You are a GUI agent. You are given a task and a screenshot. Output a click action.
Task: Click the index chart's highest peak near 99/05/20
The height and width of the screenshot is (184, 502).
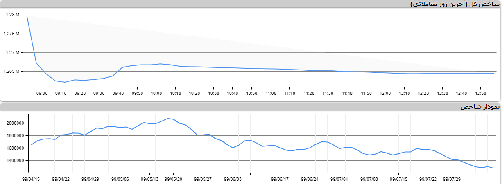(x=167, y=119)
